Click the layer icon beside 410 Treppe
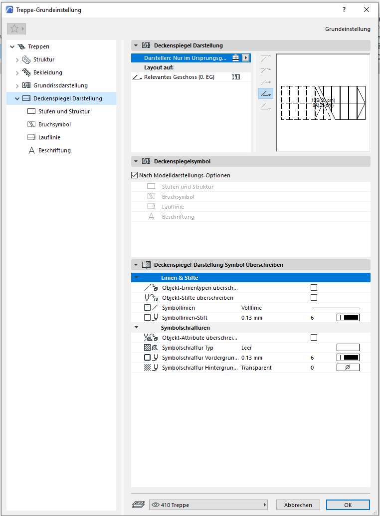The width and height of the screenshot is (380, 516). (138, 505)
